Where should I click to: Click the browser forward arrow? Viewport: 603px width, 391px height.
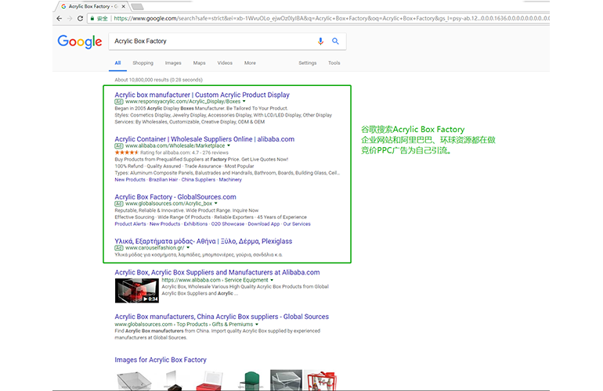pos(70,19)
